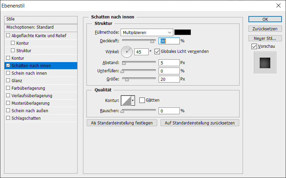Enable the Schlagschatten effect checkbox
This screenshot has height=178, width=286.
click(x=8, y=118)
